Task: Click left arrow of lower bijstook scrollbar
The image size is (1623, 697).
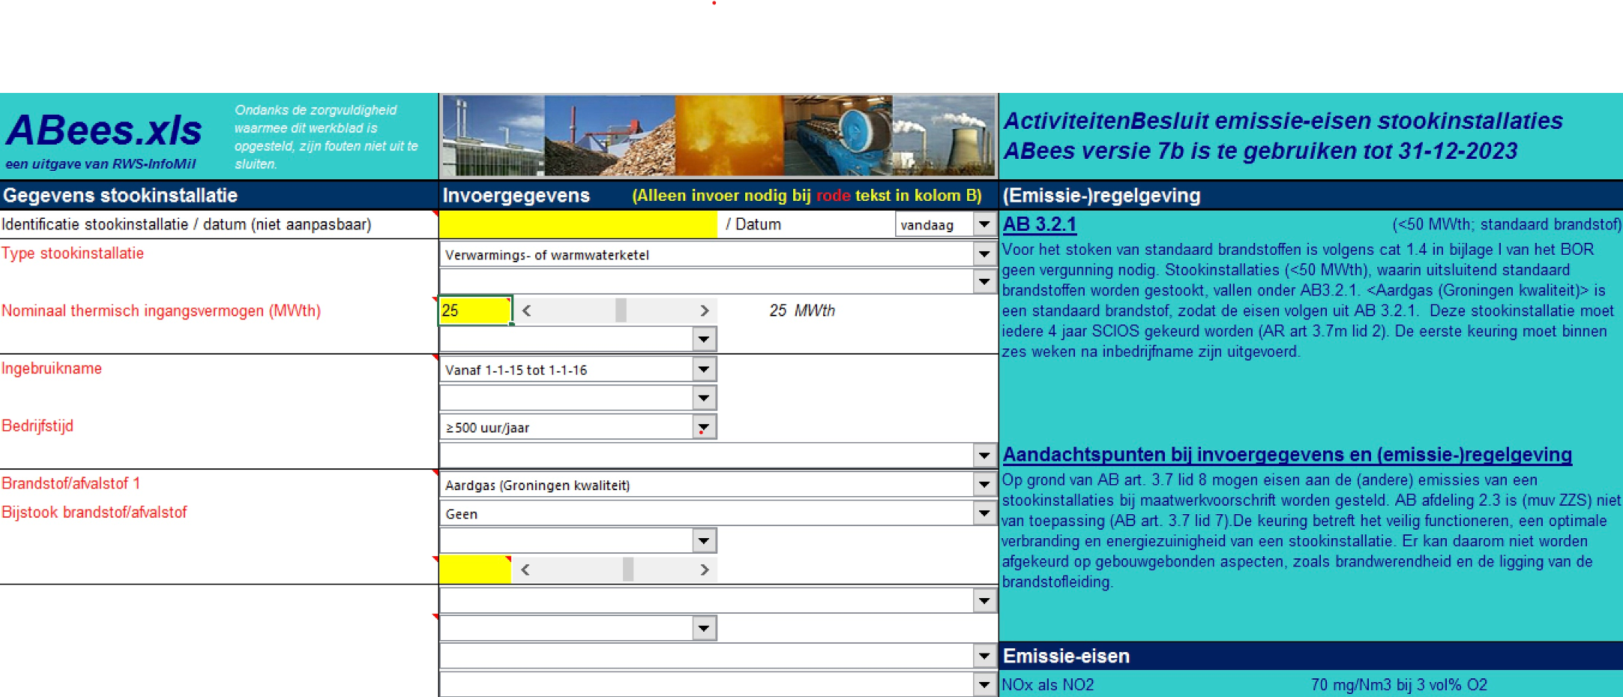Action: coord(526,570)
